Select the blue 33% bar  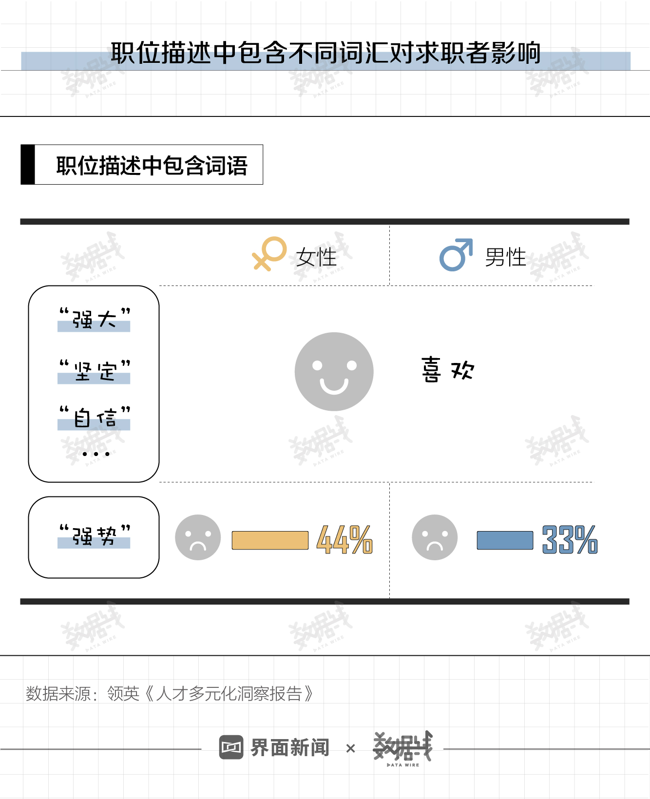[x=505, y=540]
